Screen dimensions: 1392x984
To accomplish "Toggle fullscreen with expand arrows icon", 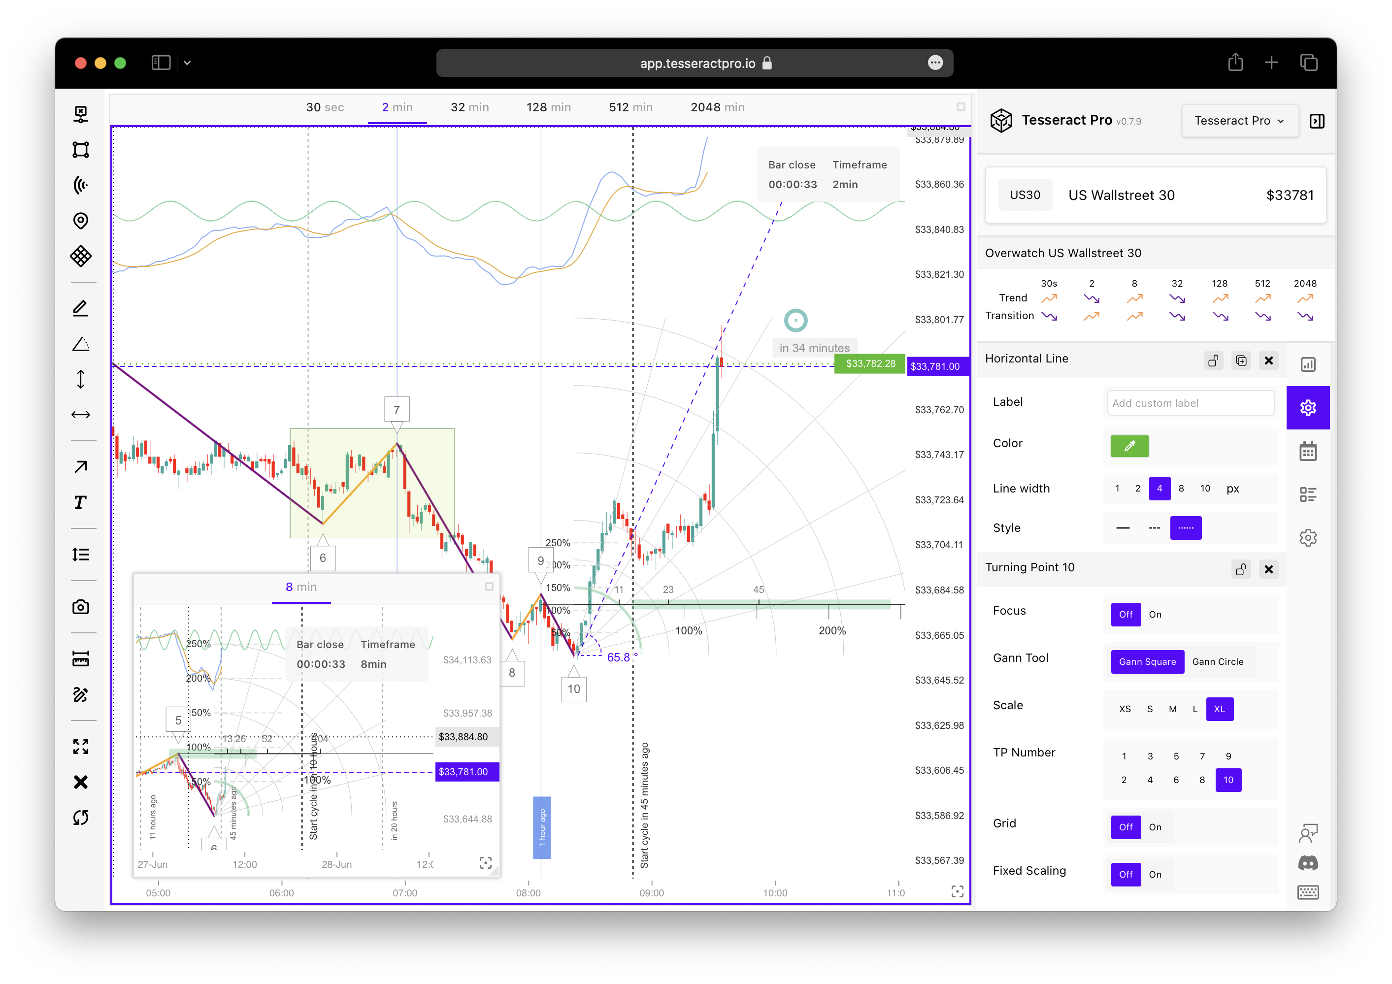I will (x=81, y=747).
